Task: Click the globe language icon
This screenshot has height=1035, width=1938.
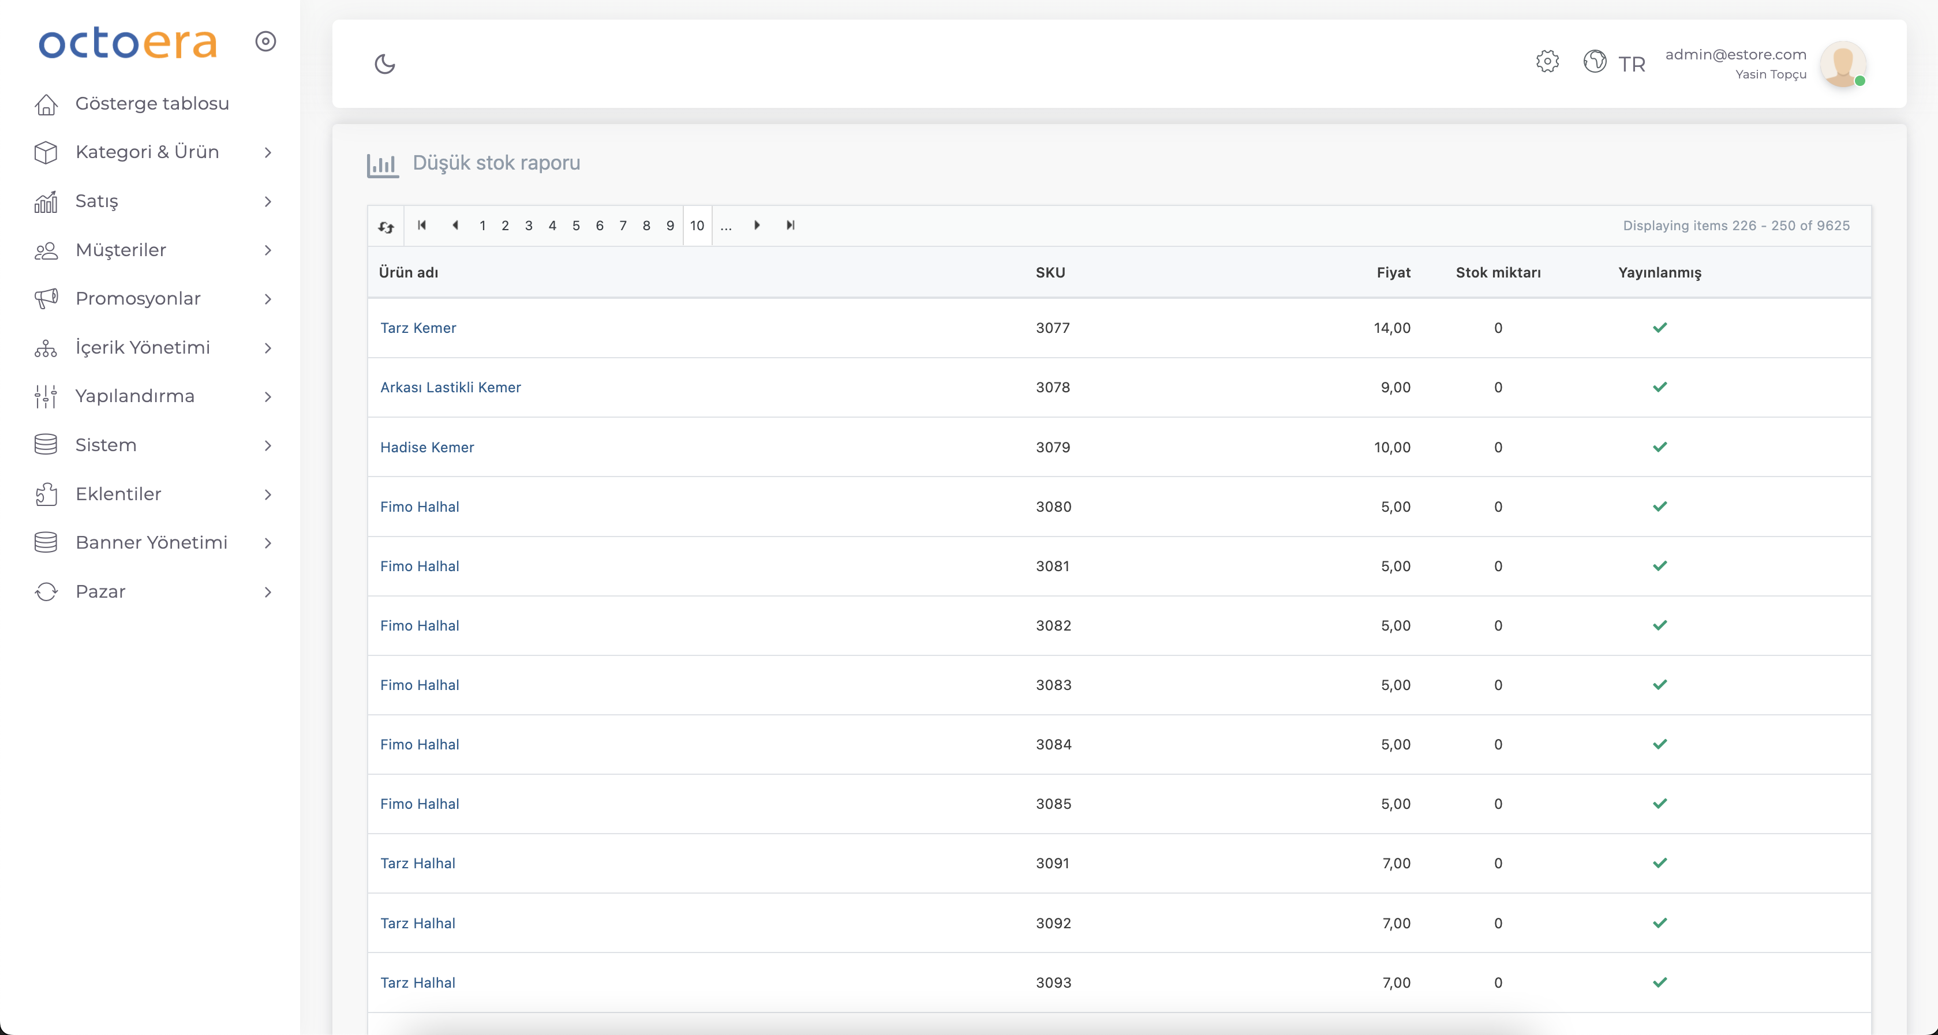Action: (1594, 62)
